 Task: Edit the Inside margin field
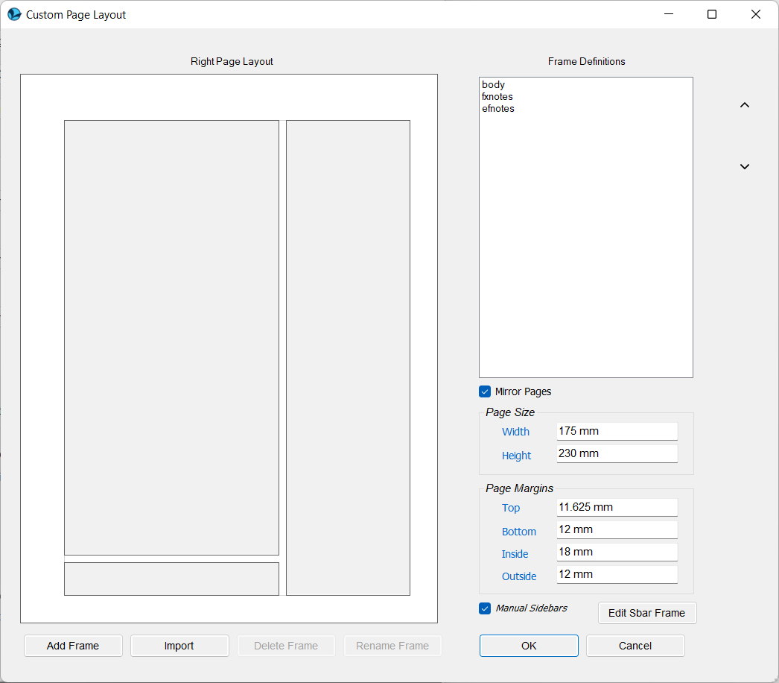click(617, 553)
